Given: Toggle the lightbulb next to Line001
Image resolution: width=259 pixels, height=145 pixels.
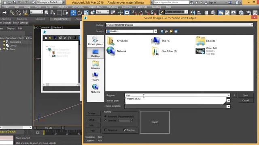Looking at the screenshot, I should [x=4, y=46].
